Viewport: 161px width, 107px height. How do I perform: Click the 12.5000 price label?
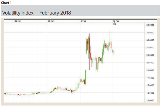point(150,93)
